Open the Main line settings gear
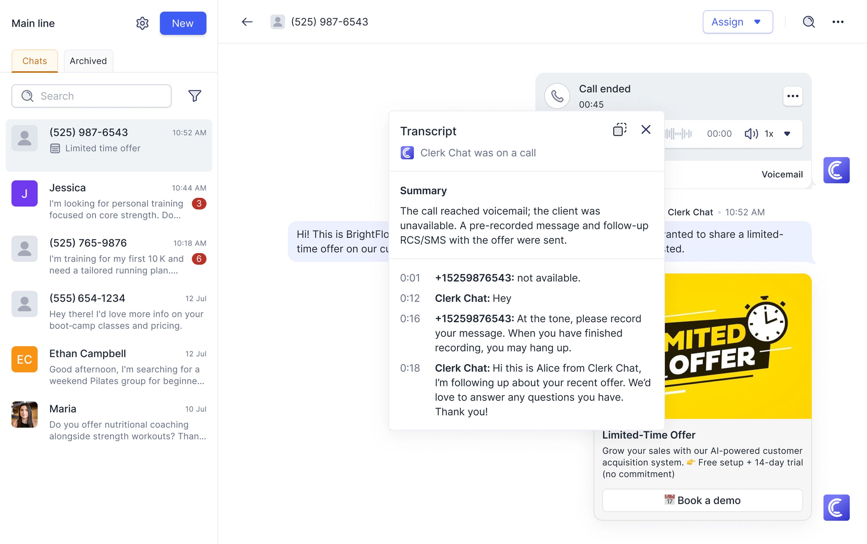Image resolution: width=867 pixels, height=544 pixels. click(142, 23)
